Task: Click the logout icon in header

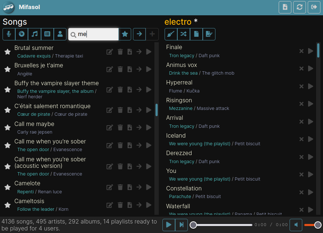Action: pos(314,7)
